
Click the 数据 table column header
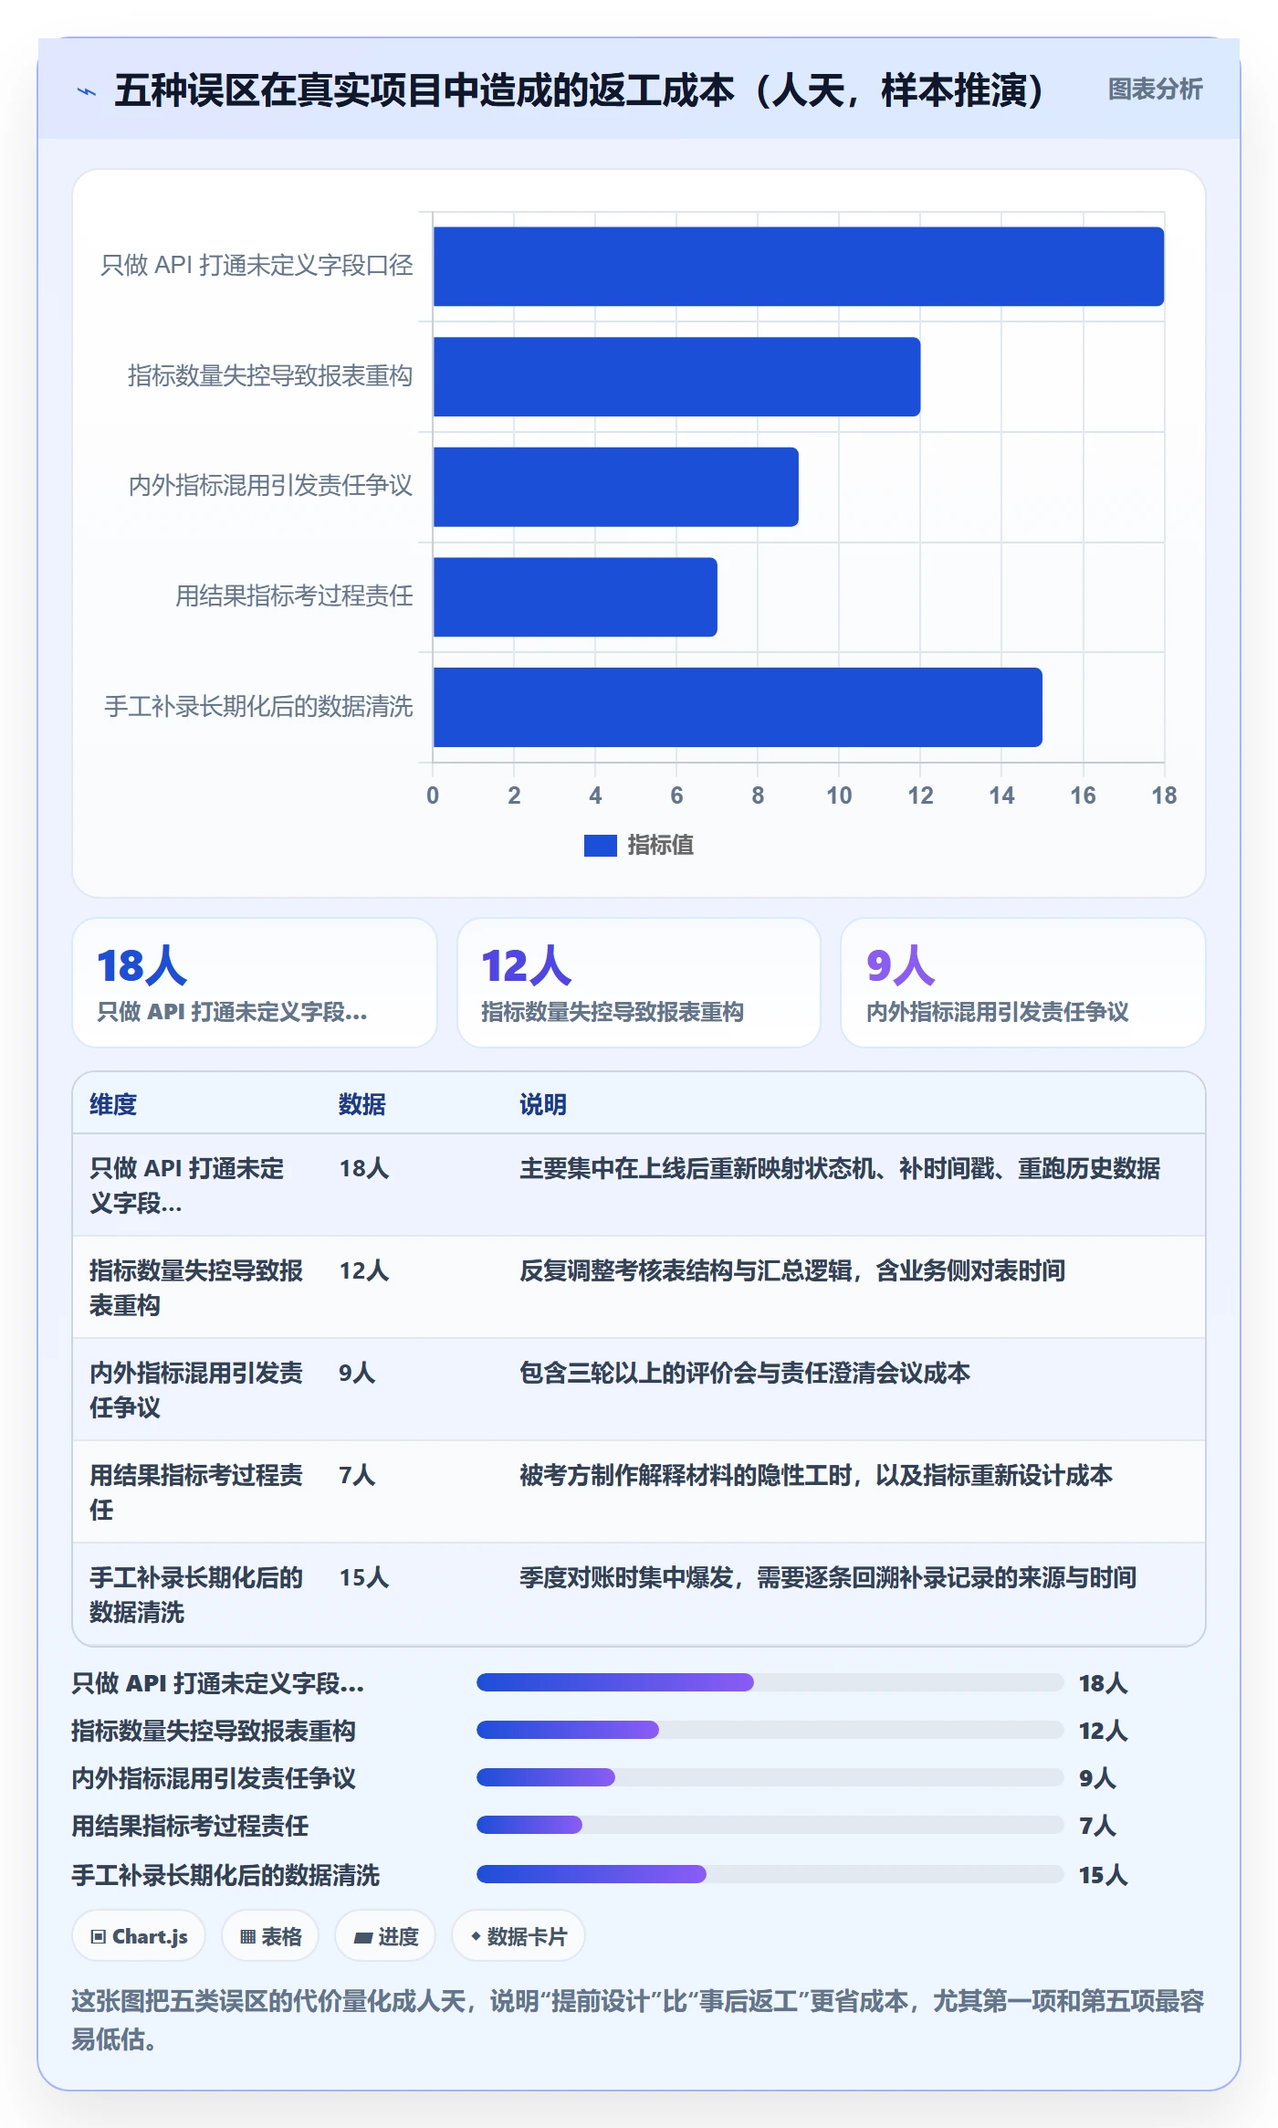362,1104
